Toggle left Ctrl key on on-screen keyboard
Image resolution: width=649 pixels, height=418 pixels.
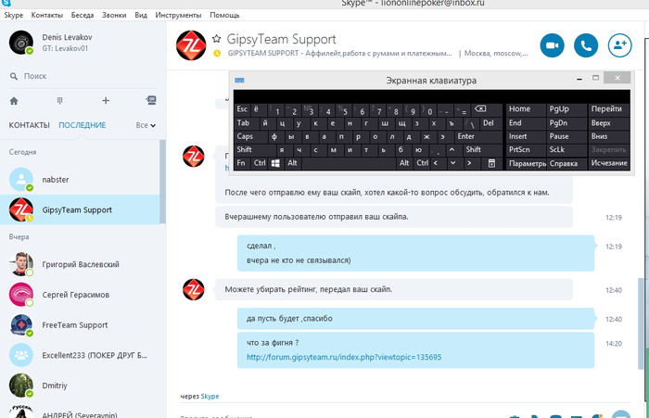(260, 163)
